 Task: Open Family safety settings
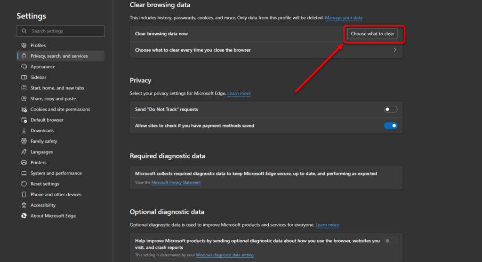61,141
